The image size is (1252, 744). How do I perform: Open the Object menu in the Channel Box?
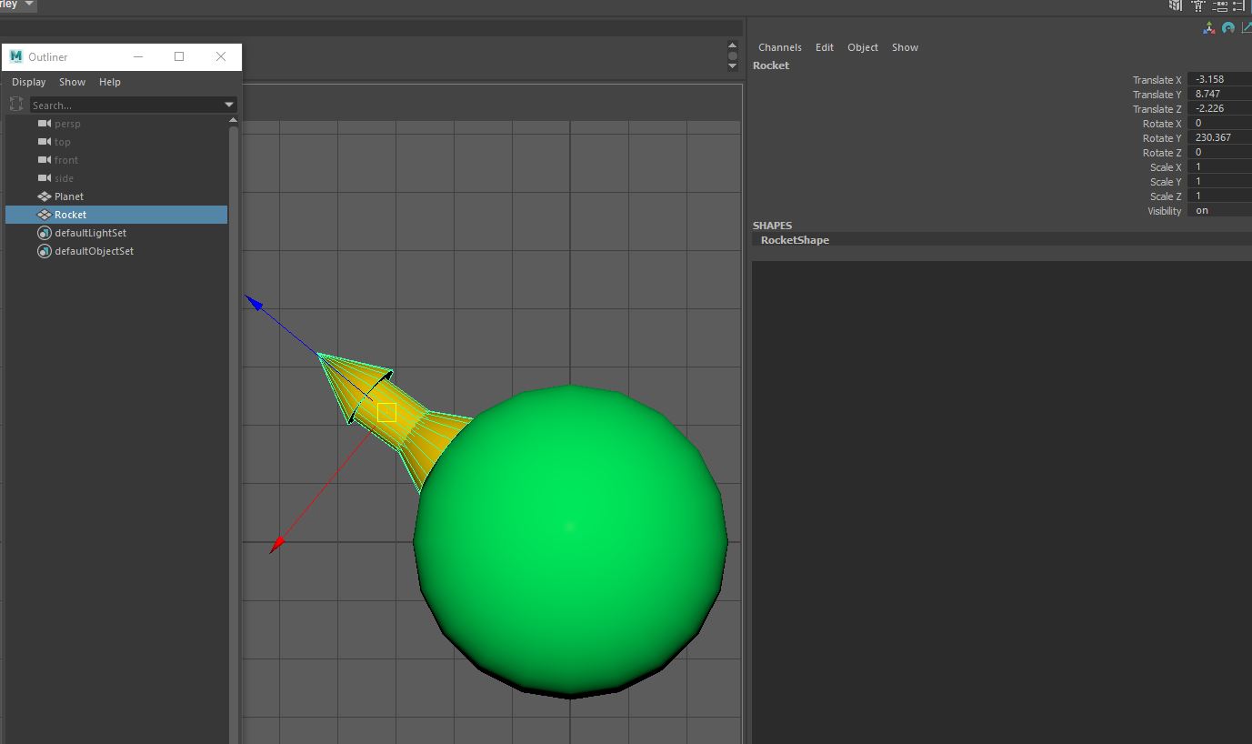pos(862,47)
